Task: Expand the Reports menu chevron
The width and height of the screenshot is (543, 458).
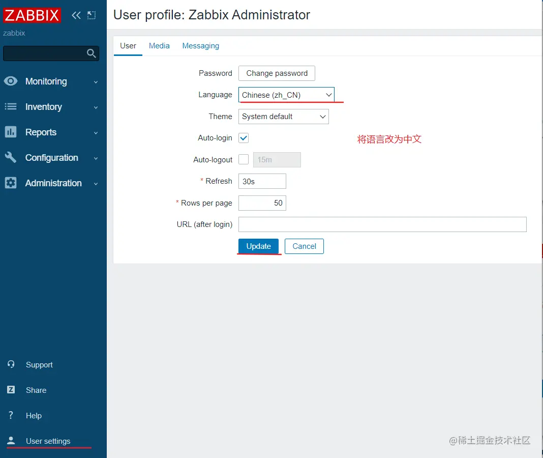Action: click(96, 133)
